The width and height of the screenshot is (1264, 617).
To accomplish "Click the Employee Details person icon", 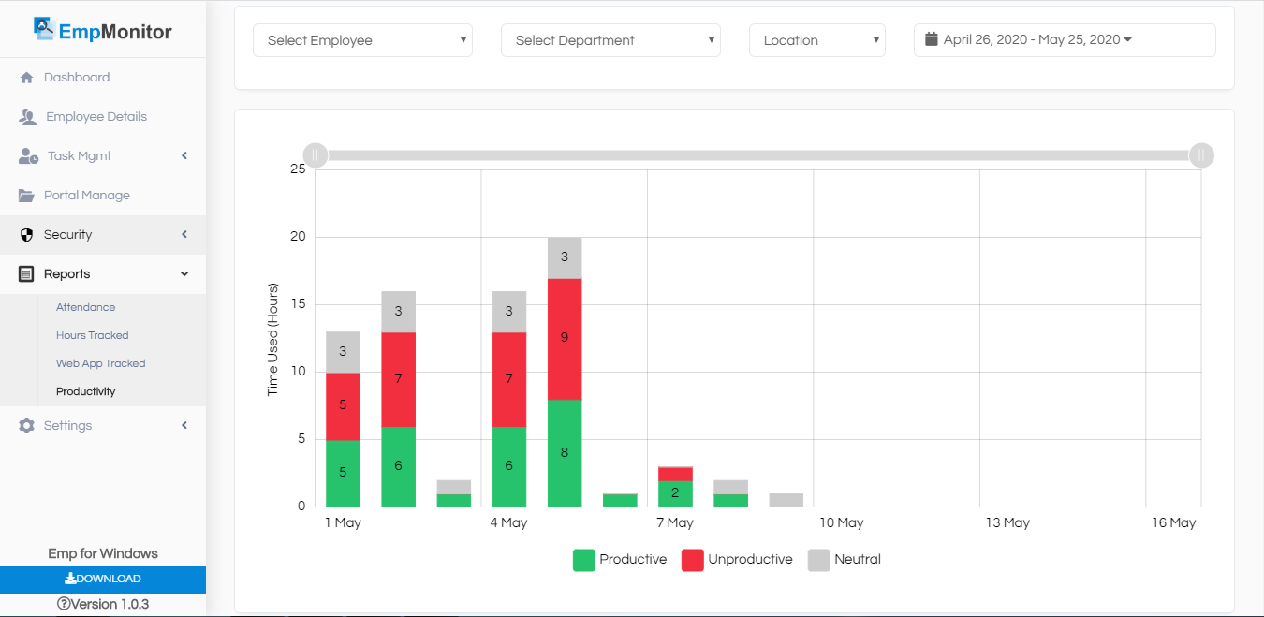I will [x=27, y=117].
